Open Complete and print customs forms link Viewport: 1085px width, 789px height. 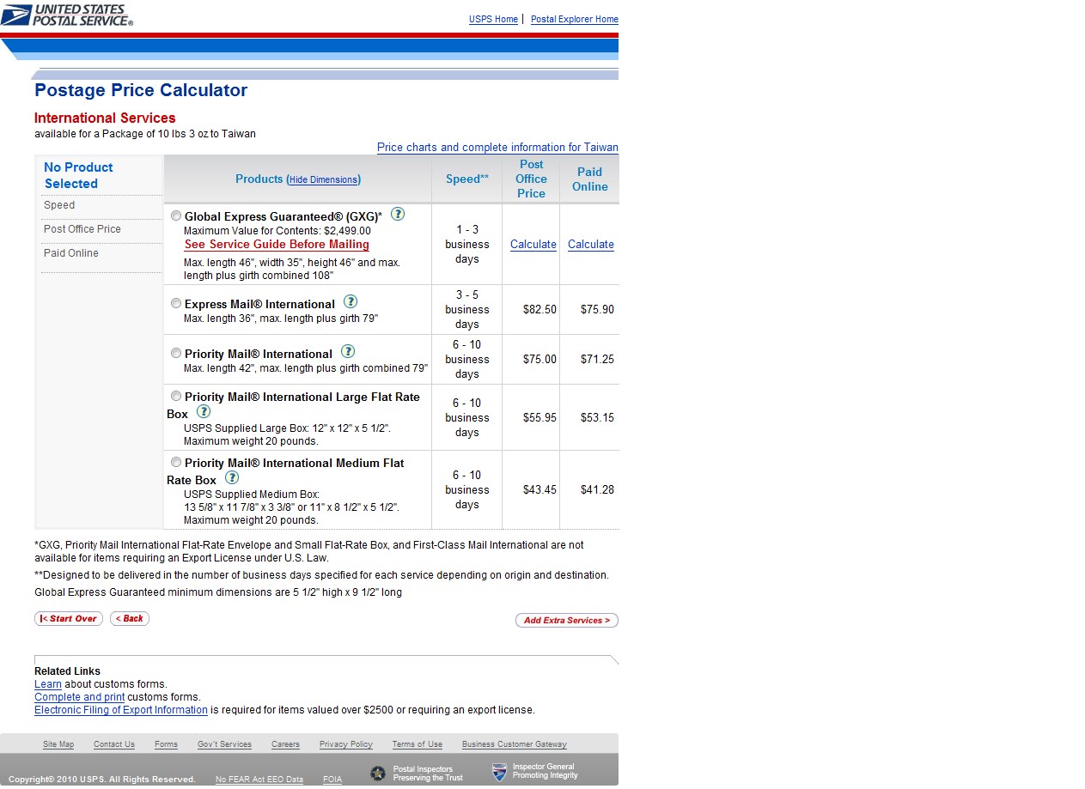80,697
